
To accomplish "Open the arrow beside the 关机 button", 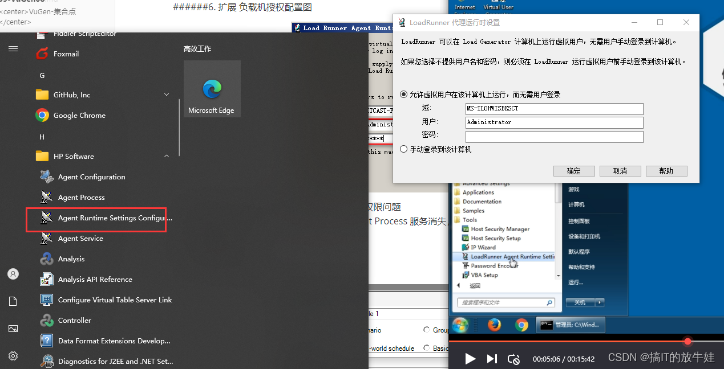I will [599, 302].
